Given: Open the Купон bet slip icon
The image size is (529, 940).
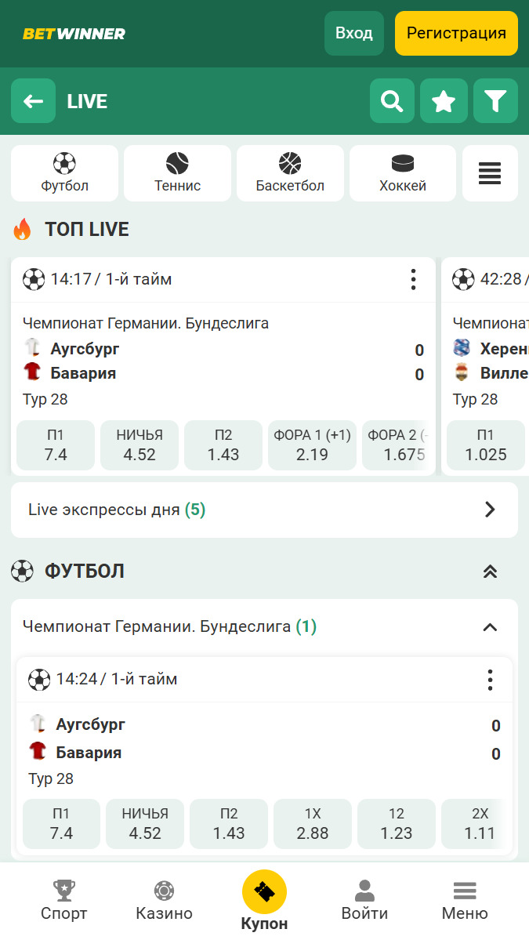Looking at the screenshot, I should coord(264,892).
